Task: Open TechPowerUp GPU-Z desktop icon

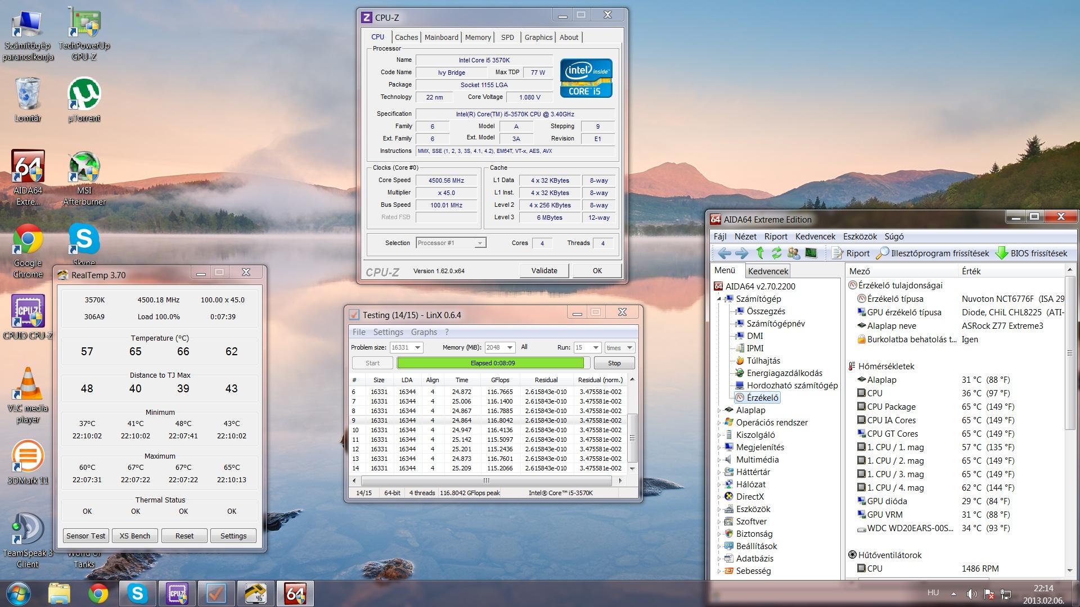Action: (84, 35)
